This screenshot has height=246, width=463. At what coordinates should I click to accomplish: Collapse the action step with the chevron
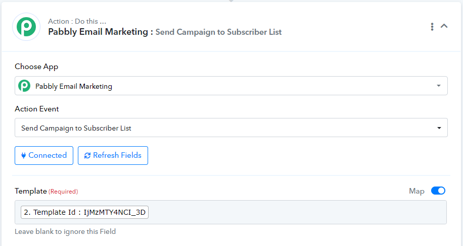pos(444,26)
